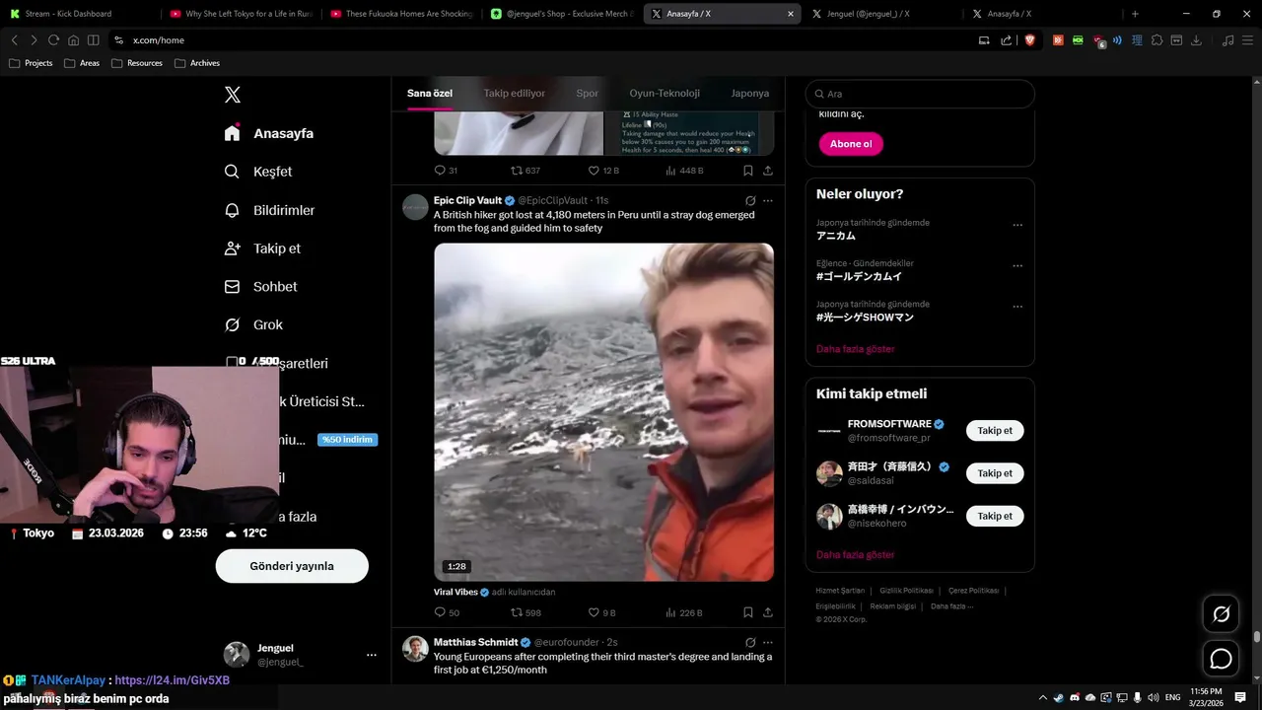The width and height of the screenshot is (1262, 710).
Task: Open Keşfet explore page
Action: click(258, 172)
